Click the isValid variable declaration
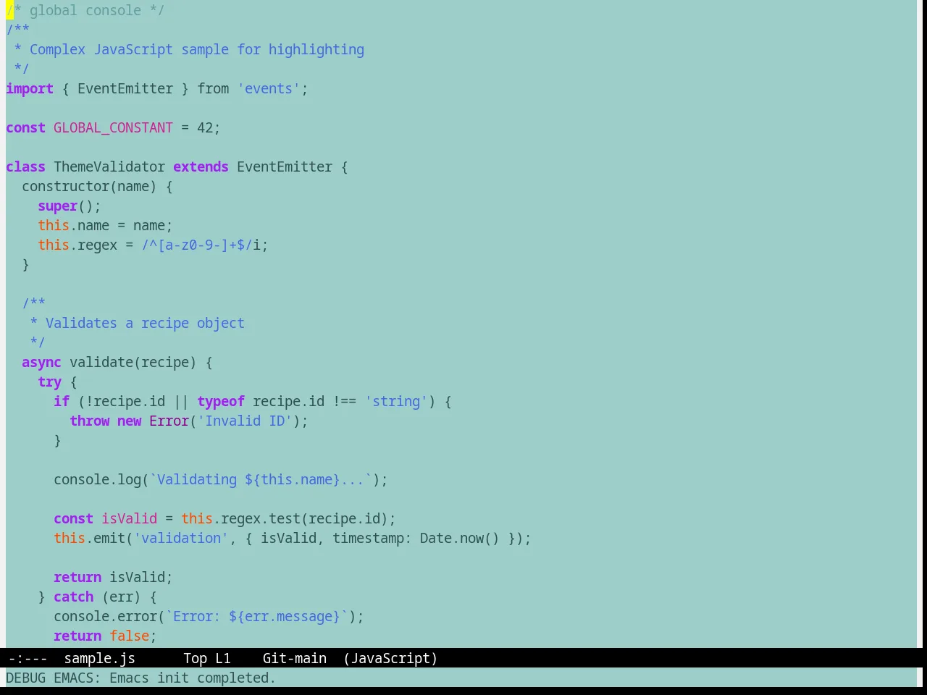The height and width of the screenshot is (695, 927). tap(129, 518)
